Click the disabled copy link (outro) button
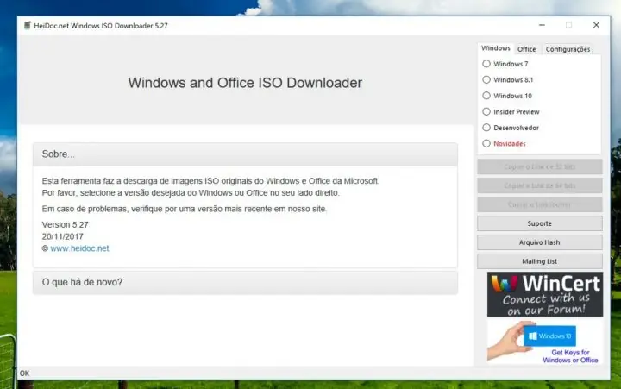 [x=539, y=204]
